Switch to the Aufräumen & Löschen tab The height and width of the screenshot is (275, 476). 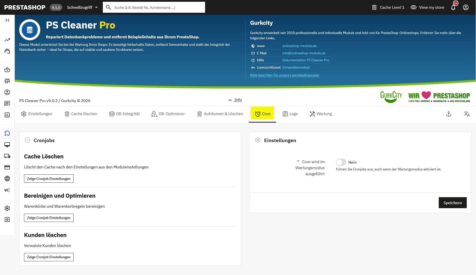[220, 114]
